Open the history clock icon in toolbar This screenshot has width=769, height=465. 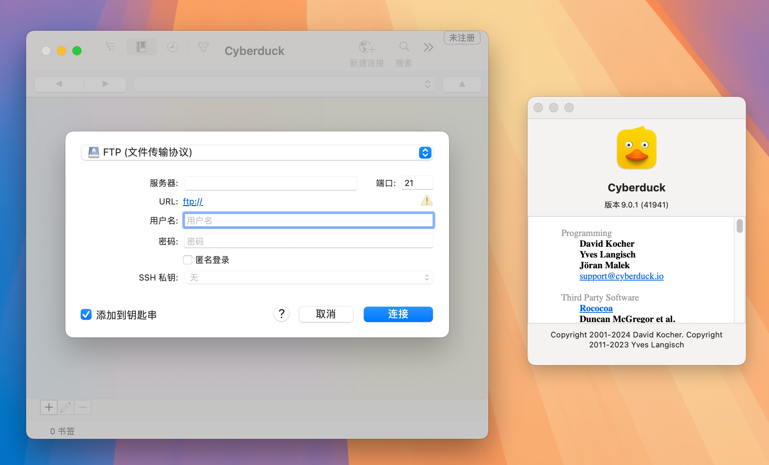(173, 47)
